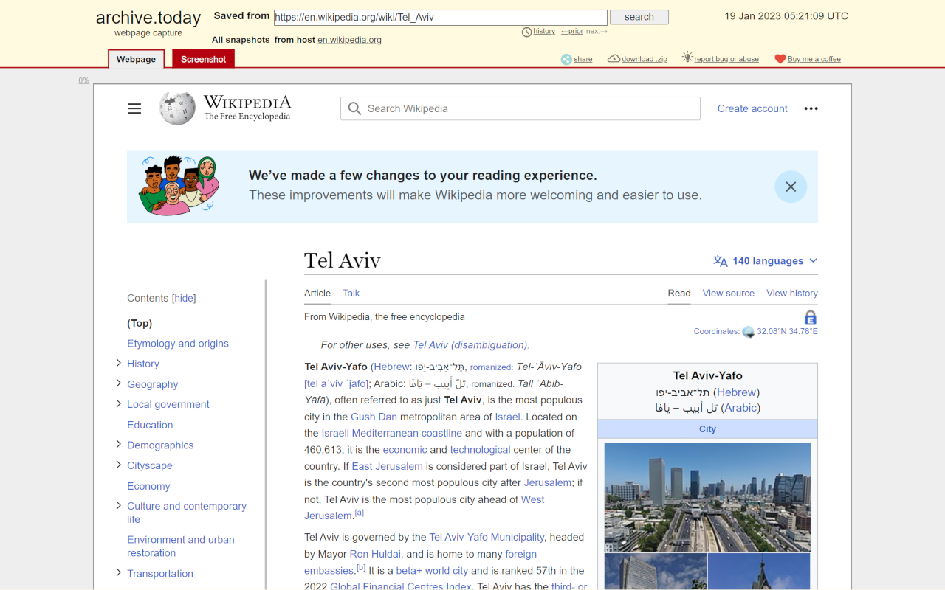Open the 140 languages dropdown
945x590 pixels.
coord(766,260)
